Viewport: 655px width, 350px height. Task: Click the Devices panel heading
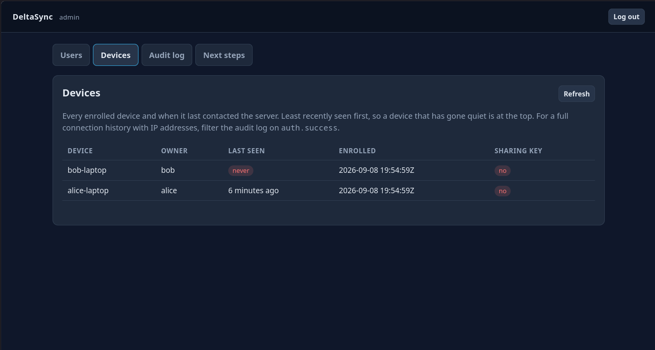(82, 93)
